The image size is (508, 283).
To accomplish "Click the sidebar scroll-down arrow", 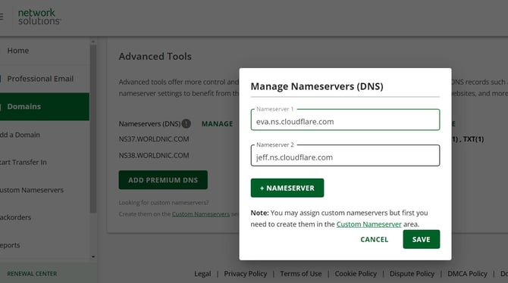I will (93, 257).
